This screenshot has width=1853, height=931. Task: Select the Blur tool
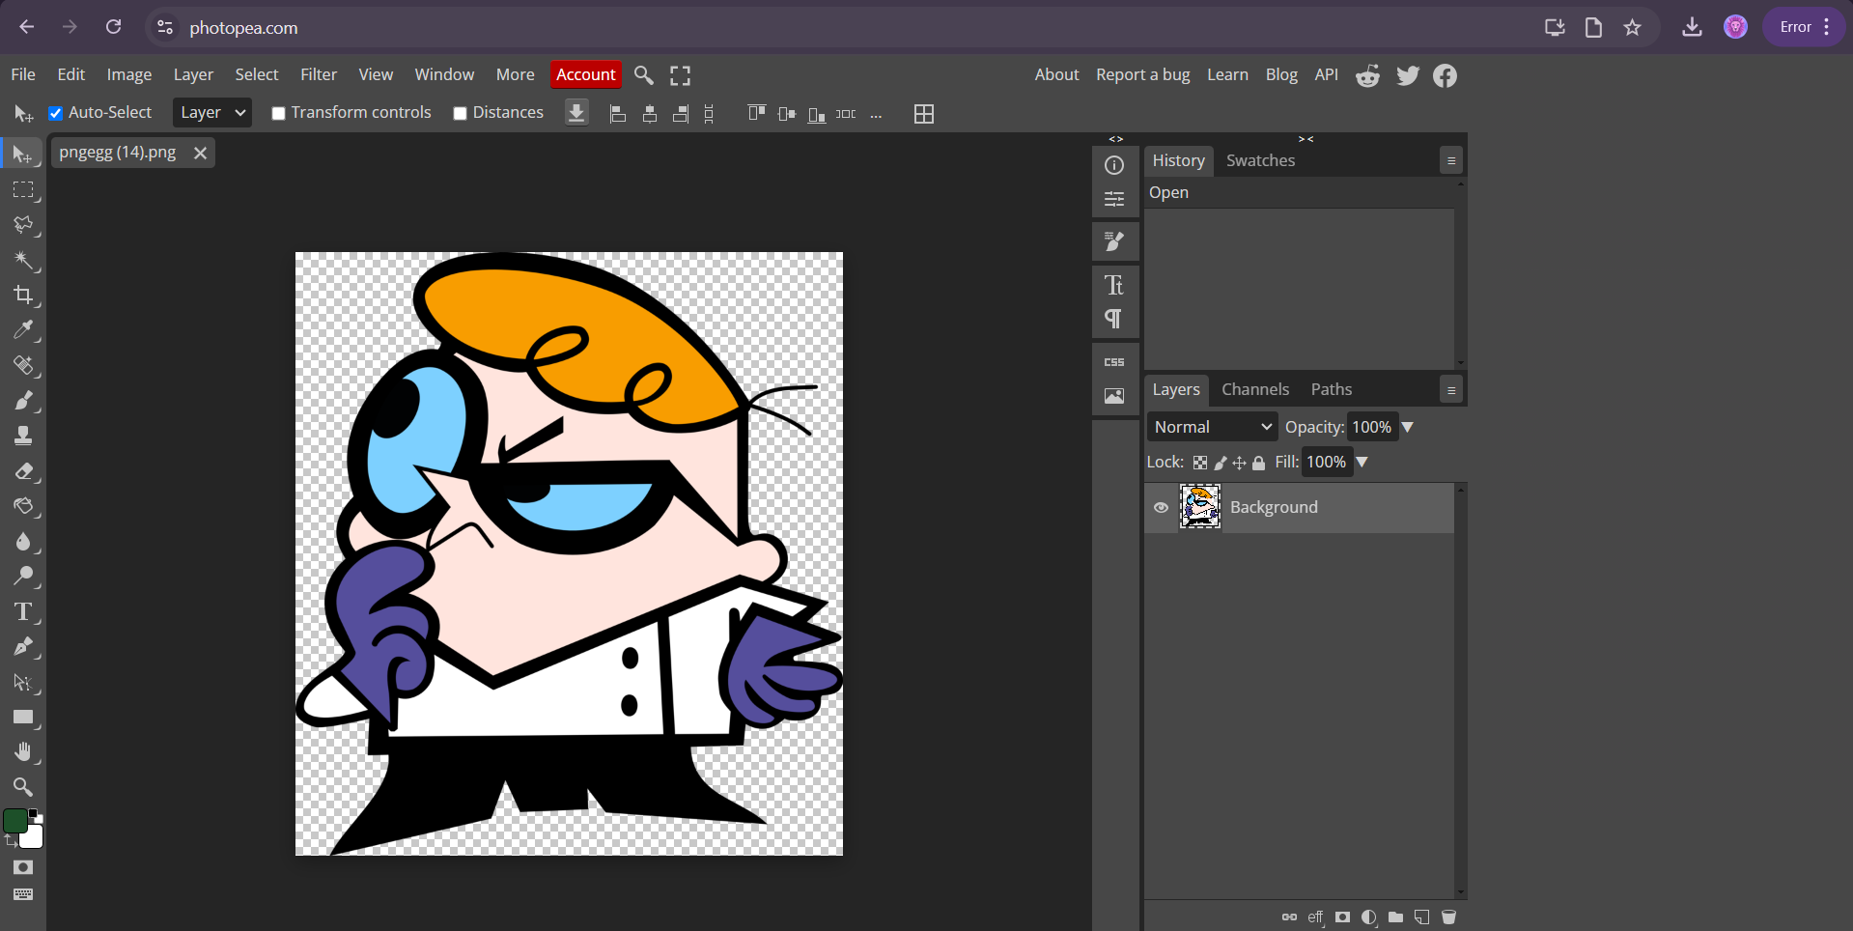[x=23, y=541]
